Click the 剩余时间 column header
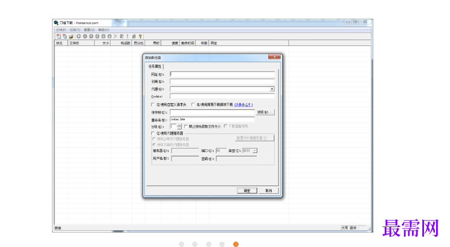The image size is (450, 247). [x=188, y=43]
